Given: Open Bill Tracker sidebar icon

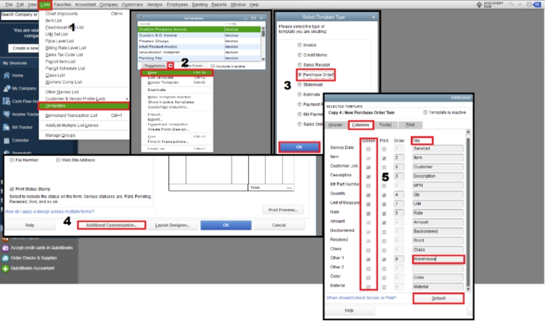Looking at the screenshot, I should 6,127.
